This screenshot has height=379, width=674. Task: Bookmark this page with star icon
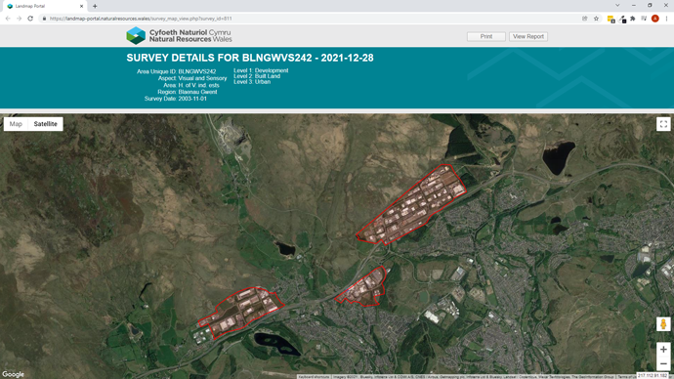tap(596, 19)
